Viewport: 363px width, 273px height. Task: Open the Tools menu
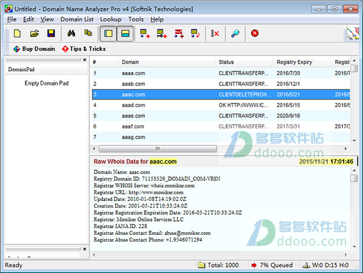[x=136, y=19]
